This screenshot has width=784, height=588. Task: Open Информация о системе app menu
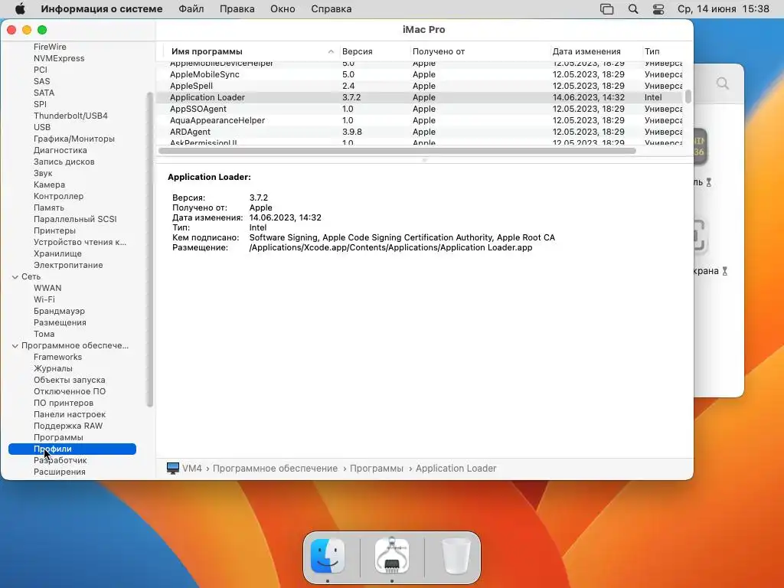point(102,9)
